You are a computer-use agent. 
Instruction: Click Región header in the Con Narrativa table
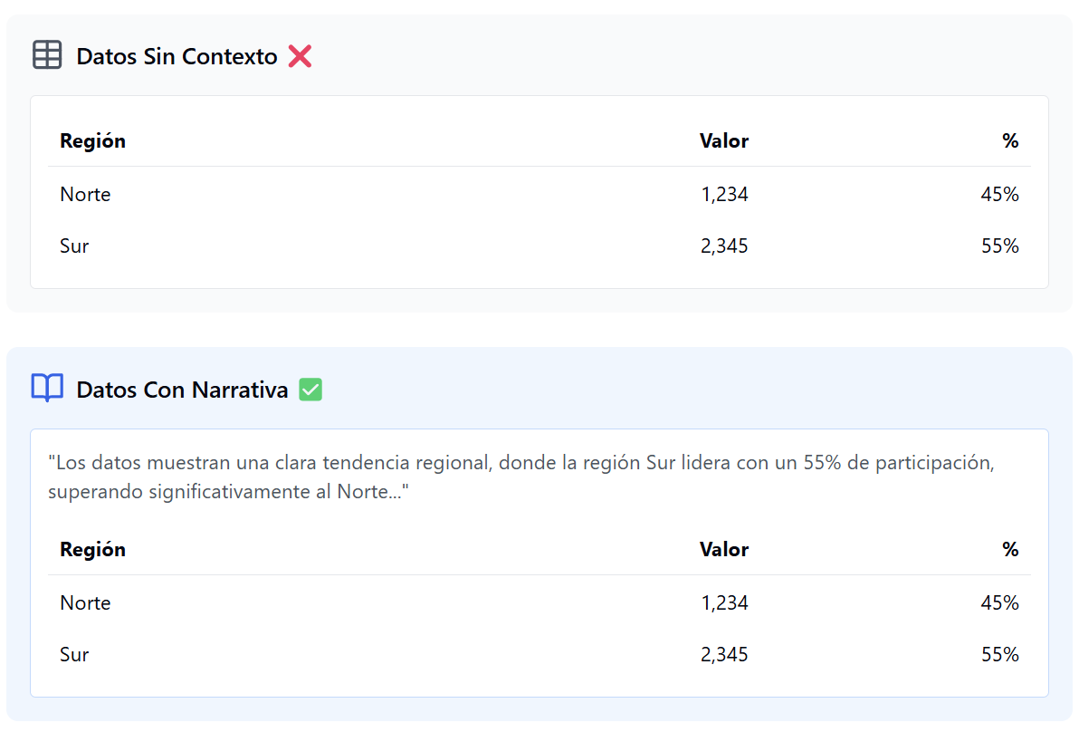pos(92,550)
